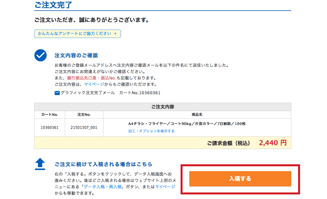Click the envelope mail icon
Viewport: 327px width, 199px height.
coord(57,93)
